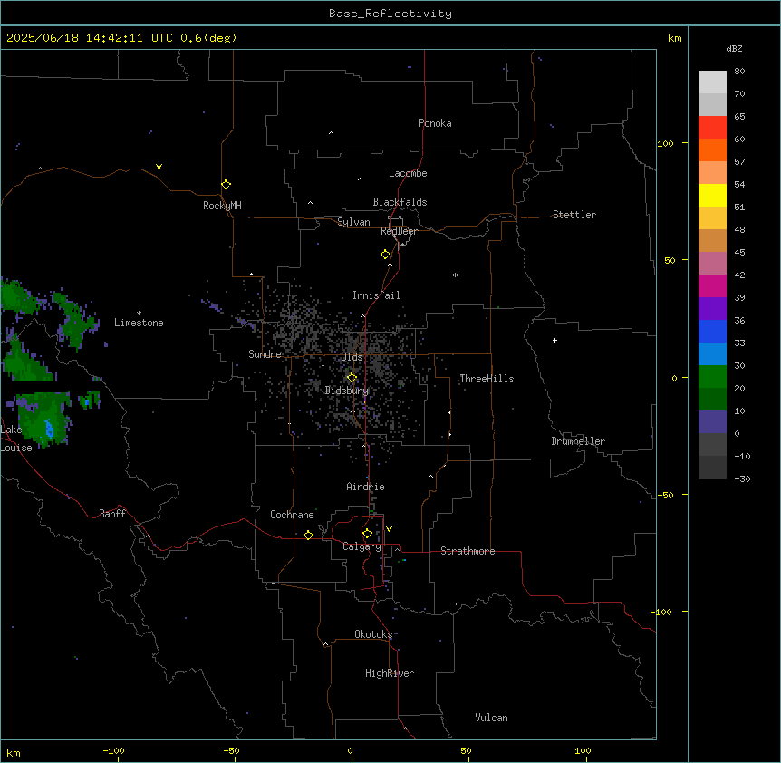Image resolution: width=781 pixels, height=763 pixels.
Task: Click the Didsbury town label
Action: (x=347, y=391)
